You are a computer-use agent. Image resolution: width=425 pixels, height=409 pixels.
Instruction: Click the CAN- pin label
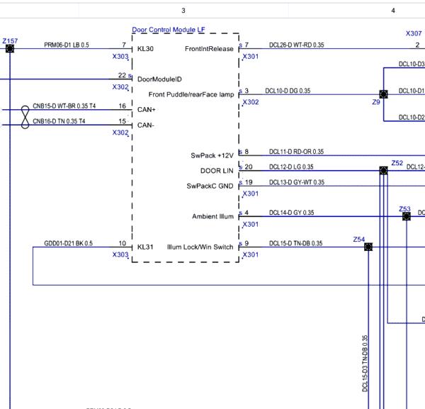click(x=146, y=125)
